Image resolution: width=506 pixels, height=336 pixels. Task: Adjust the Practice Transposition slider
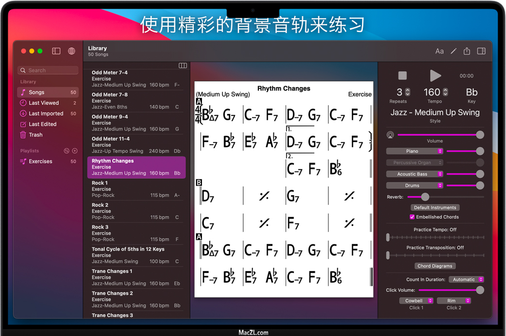pyautogui.click(x=435, y=255)
